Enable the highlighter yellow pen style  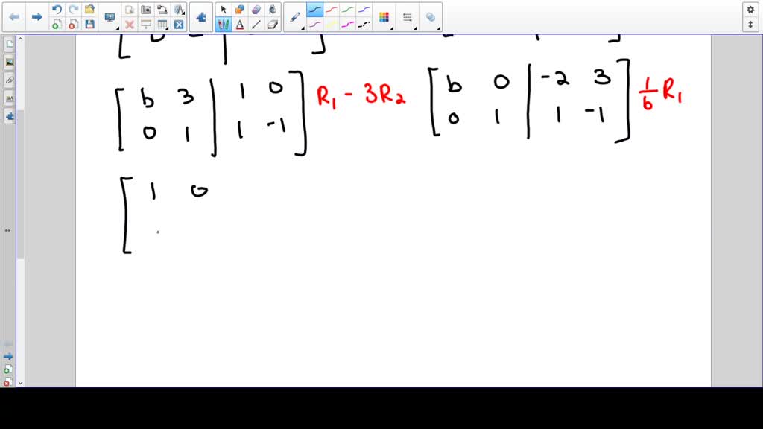pos(331,23)
